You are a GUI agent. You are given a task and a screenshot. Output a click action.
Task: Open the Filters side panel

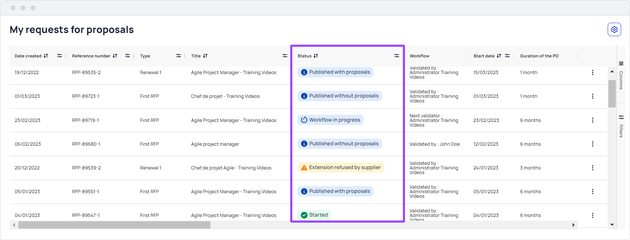click(621, 126)
